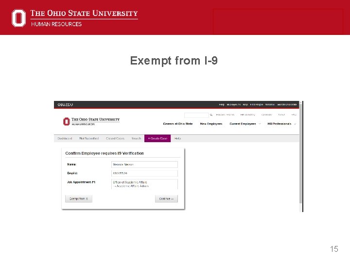Click the HR Professionals menu label
The image size is (350, 262).
click(279, 124)
